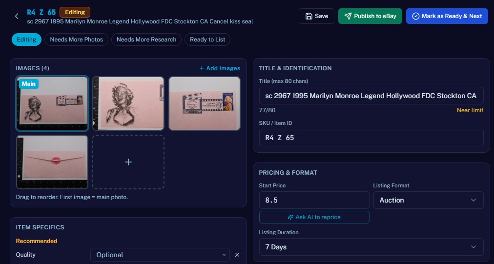The width and height of the screenshot is (494, 264).
Task: Select the Main image thumbnail
Action: (52, 103)
